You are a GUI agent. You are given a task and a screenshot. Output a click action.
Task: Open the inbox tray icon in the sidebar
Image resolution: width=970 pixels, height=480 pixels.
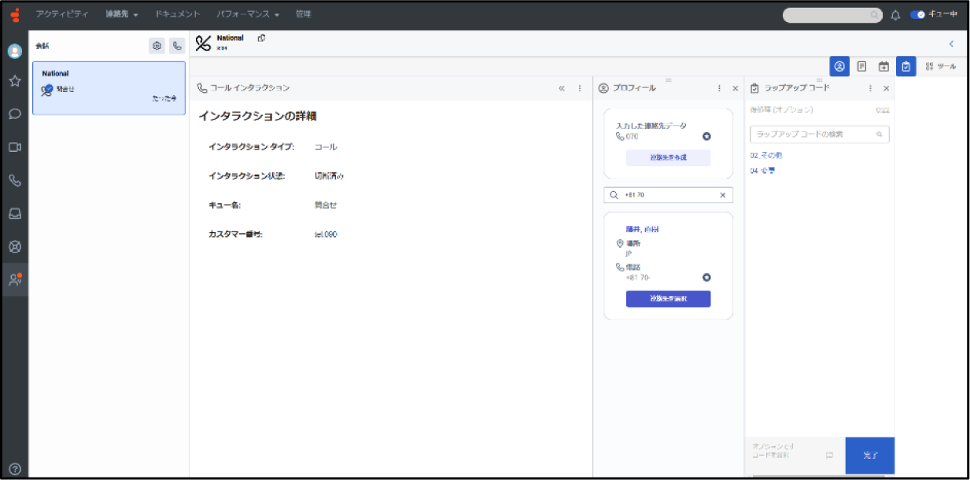[x=14, y=213]
